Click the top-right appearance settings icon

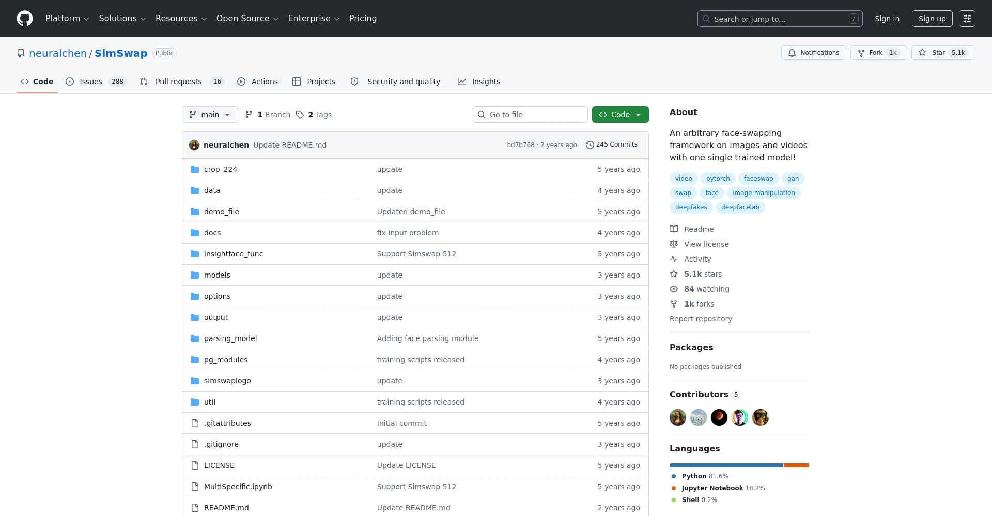pyautogui.click(x=967, y=19)
